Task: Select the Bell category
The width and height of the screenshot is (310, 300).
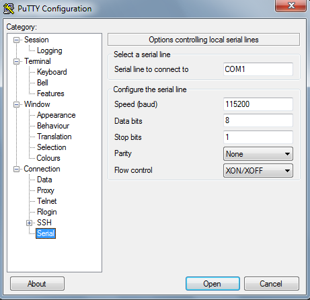Action: point(42,83)
